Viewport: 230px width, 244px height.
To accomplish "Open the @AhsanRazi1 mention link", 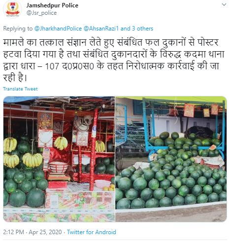I will pyautogui.click(x=101, y=29).
